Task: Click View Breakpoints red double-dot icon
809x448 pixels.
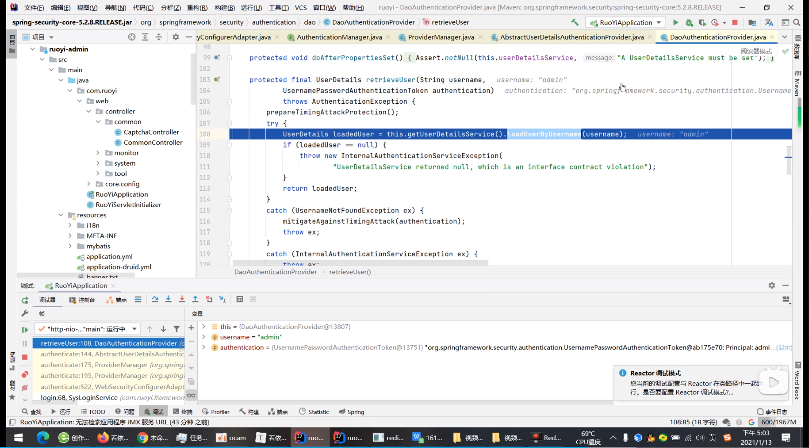Action: [x=25, y=374]
